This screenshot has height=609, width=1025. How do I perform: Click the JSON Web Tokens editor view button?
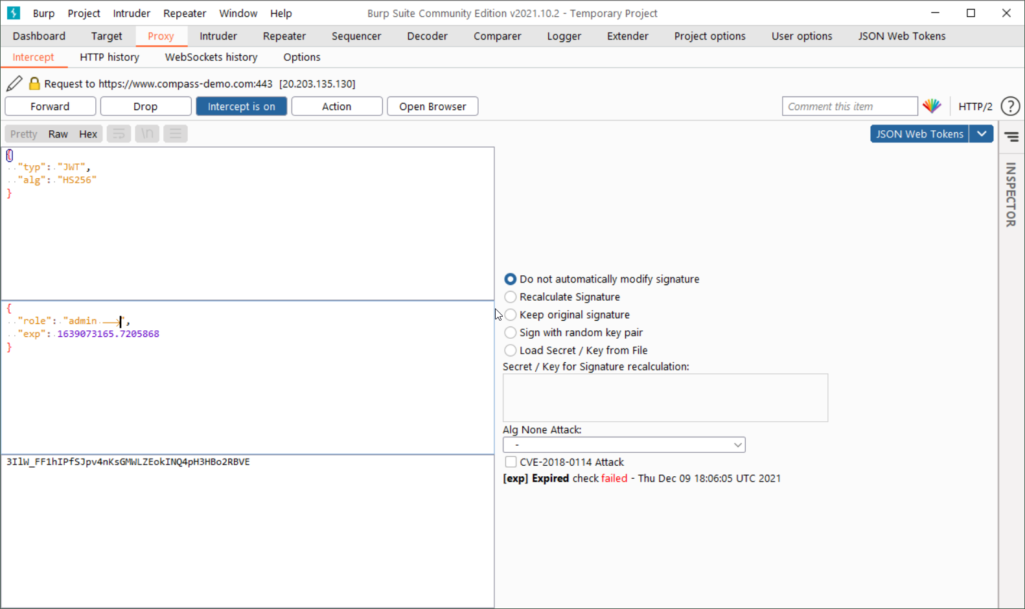[x=919, y=134]
